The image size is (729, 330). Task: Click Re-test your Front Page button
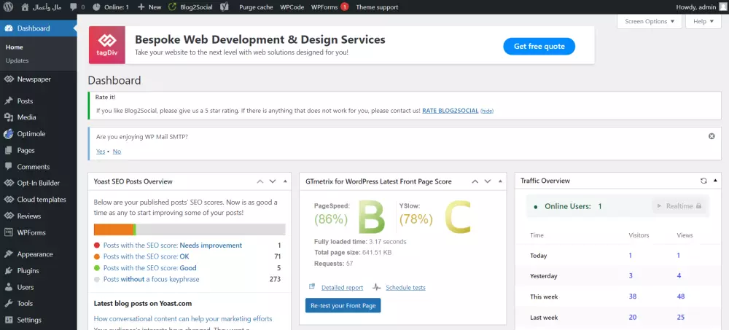343,305
